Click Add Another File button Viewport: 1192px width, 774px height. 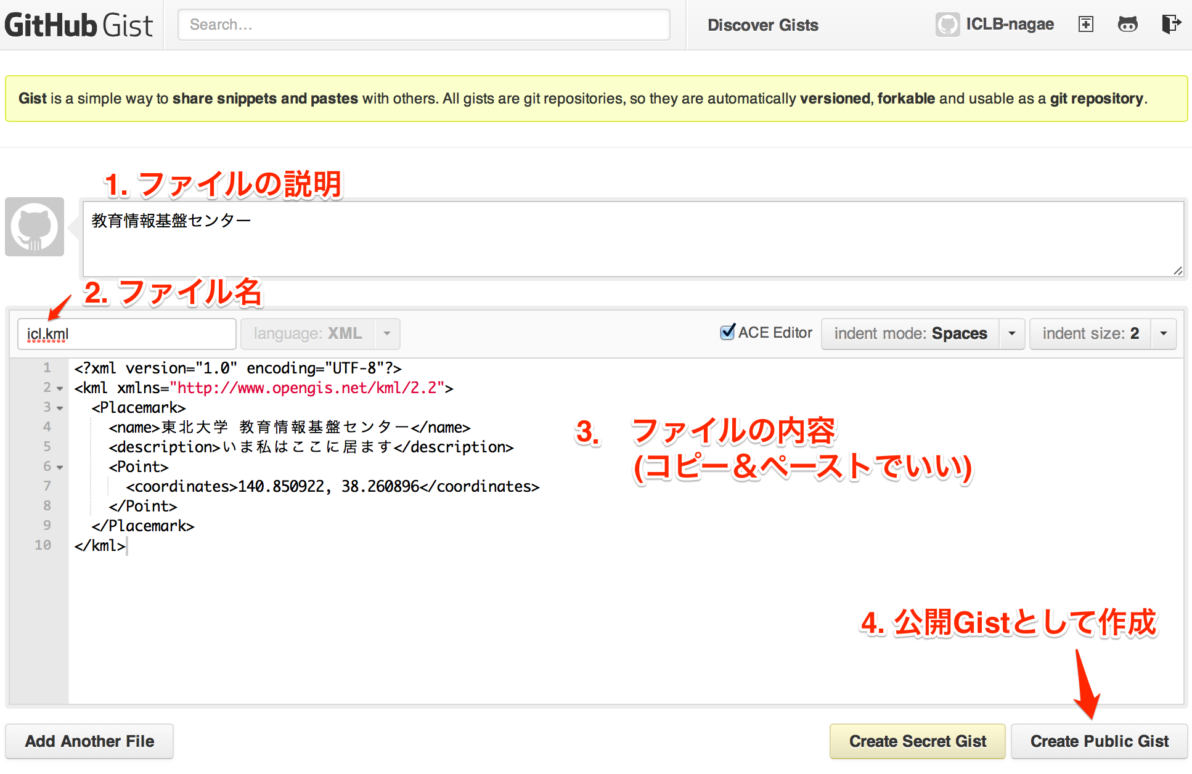pyautogui.click(x=89, y=741)
